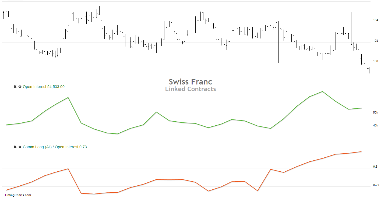Click the Open Interest 54,533.00 label
Screen dimensions: 381x198
pyautogui.click(x=44, y=87)
